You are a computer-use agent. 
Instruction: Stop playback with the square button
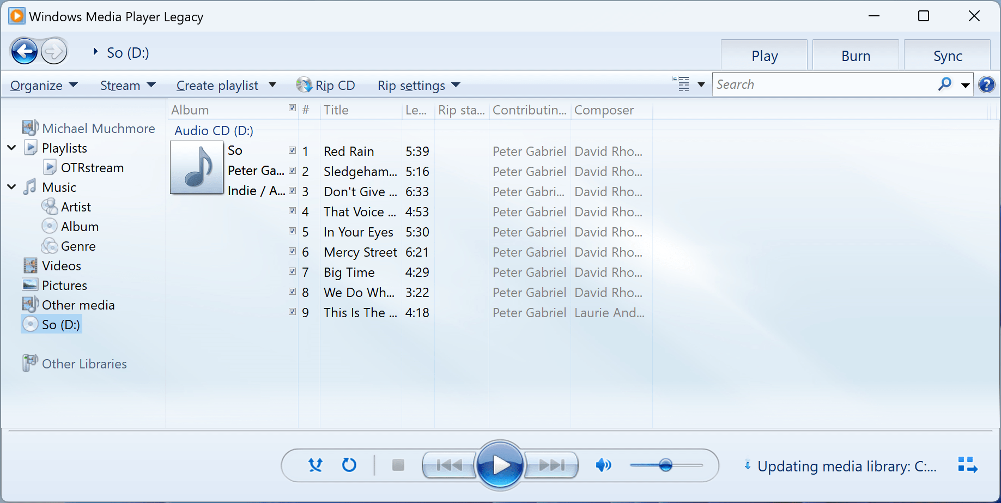398,465
